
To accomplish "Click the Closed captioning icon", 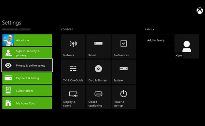I will coord(98,94).
